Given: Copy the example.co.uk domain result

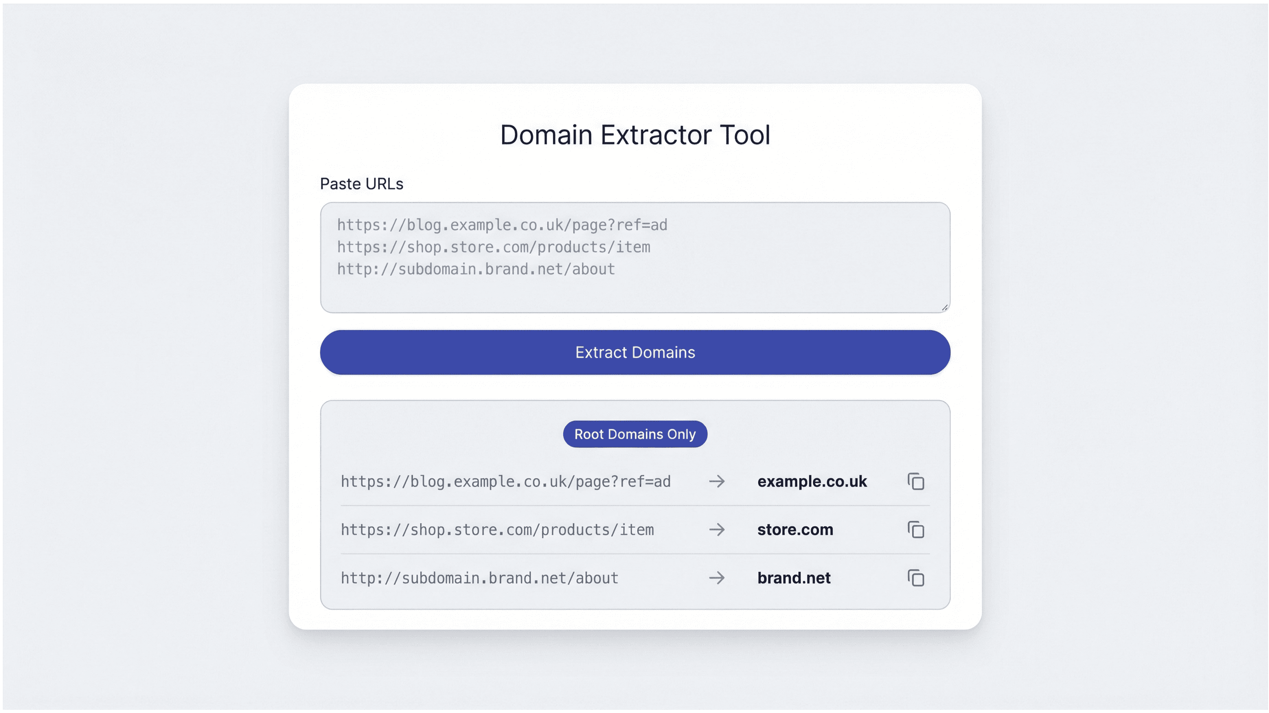Looking at the screenshot, I should point(916,482).
